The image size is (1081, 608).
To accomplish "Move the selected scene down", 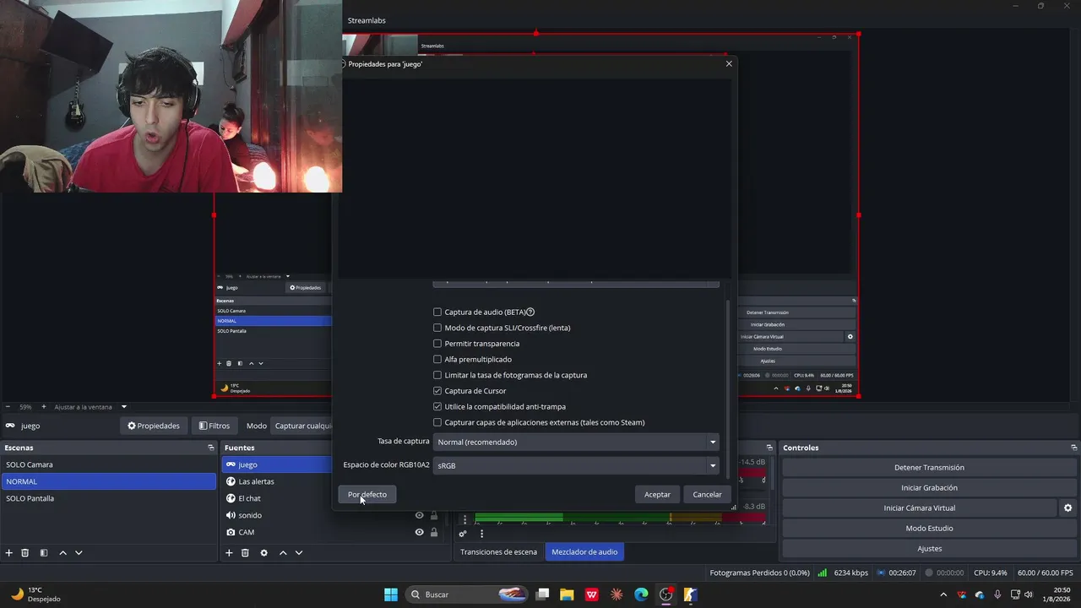I will pyautogui.click(x=79, y=553).
